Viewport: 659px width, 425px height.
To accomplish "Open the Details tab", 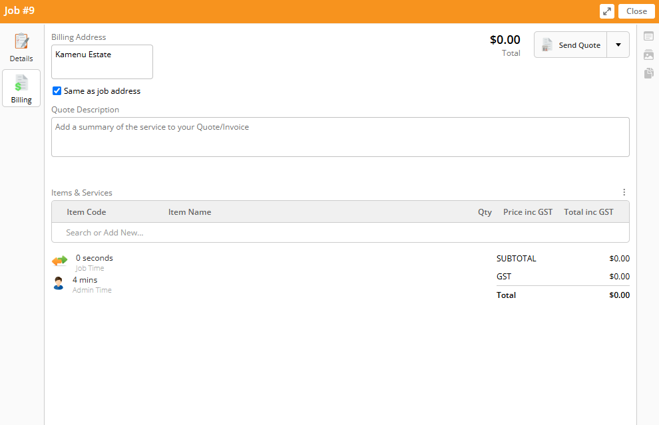I will pyautogui.click(x=21, y=47).
